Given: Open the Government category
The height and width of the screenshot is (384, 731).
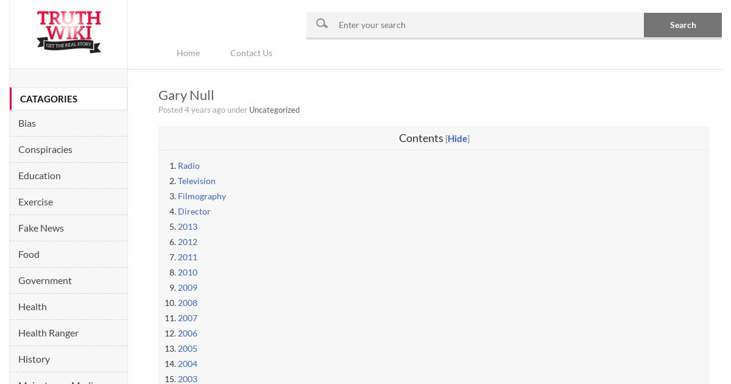Looking at the screenshot, I should (68, 280).
